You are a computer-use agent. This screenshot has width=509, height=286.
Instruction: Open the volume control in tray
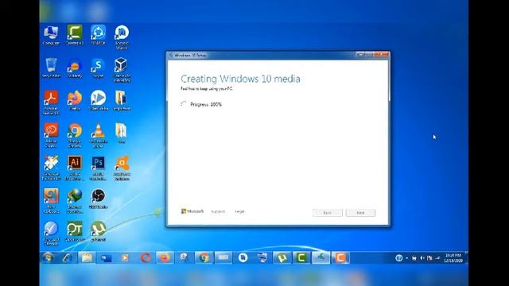422,258
